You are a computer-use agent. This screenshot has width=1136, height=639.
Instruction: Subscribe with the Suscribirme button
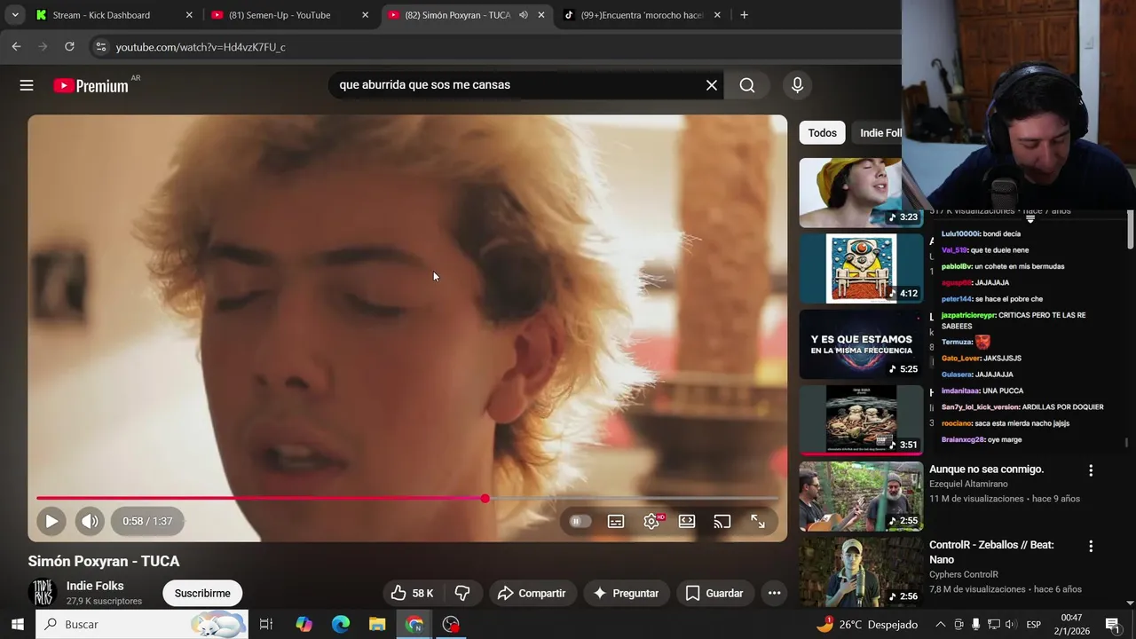click(x=202, y=593)
